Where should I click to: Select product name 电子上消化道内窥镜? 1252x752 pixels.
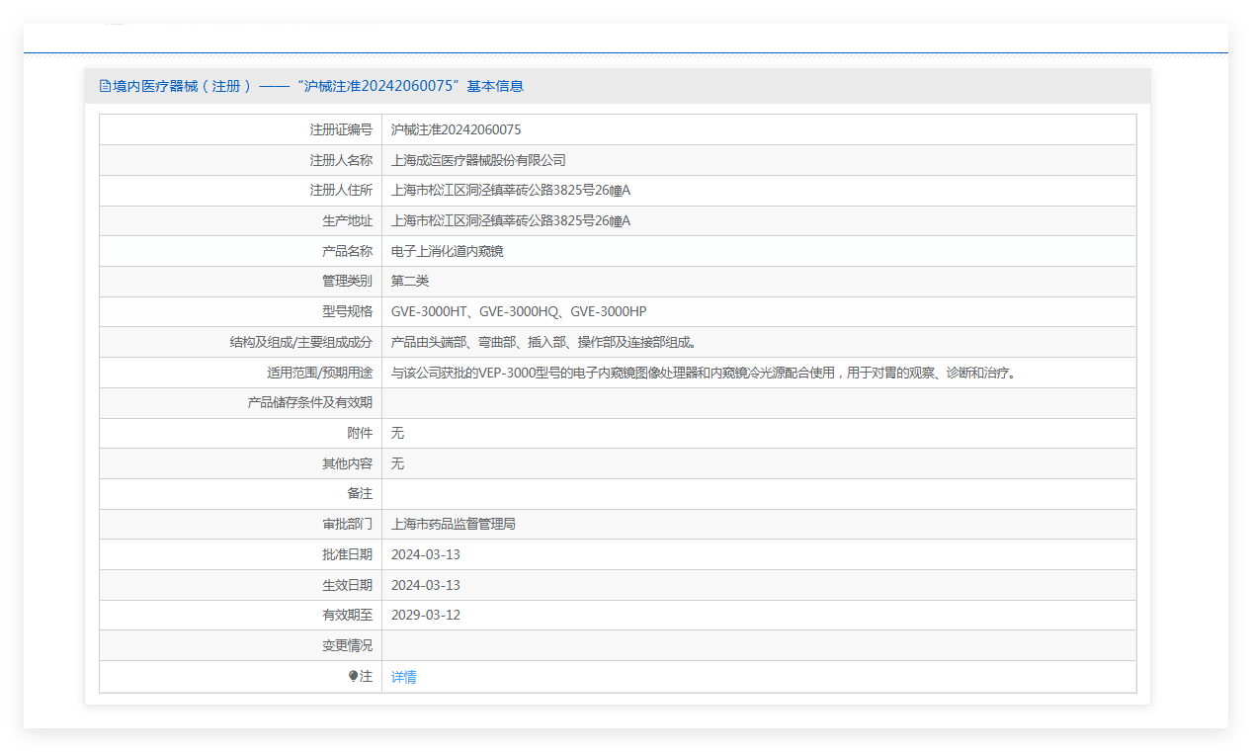tap(447, 251)
